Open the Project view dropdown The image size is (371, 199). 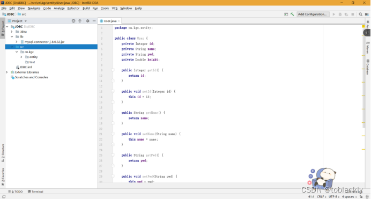point(18,21)
